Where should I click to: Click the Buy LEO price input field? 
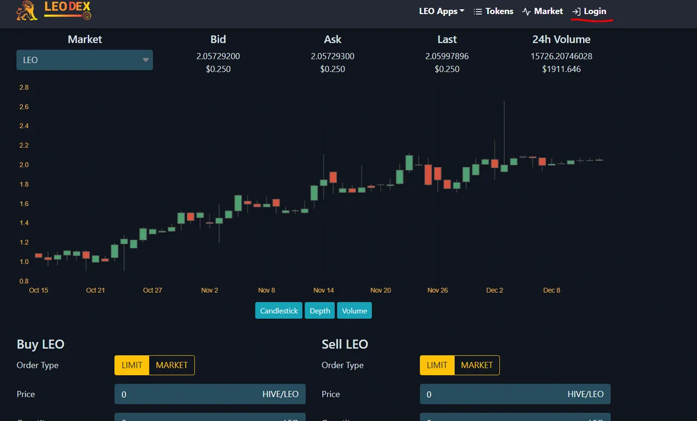coord(210,394)
